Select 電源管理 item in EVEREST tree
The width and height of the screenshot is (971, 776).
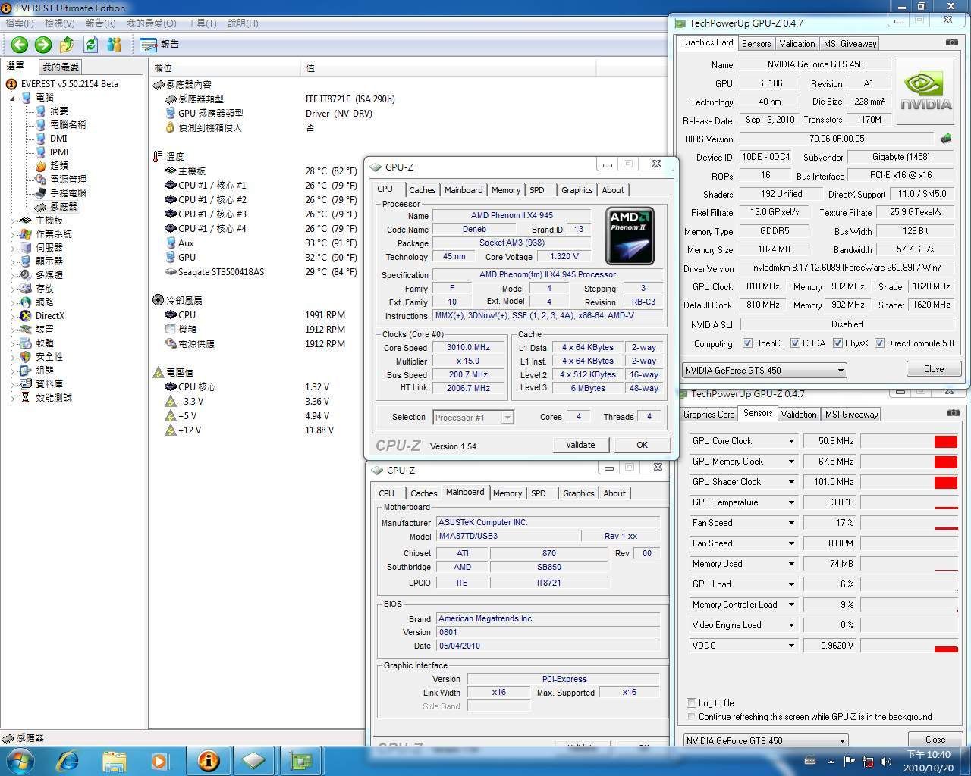tap(68, 179)
